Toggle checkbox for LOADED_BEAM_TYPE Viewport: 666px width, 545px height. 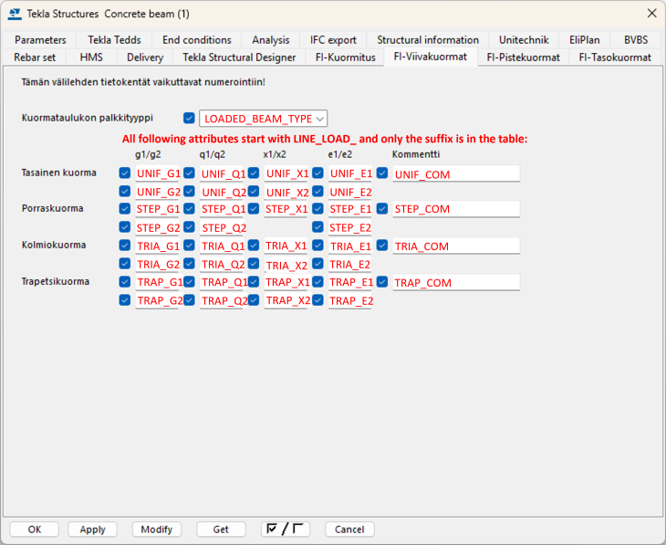click(x=189, y=118)
